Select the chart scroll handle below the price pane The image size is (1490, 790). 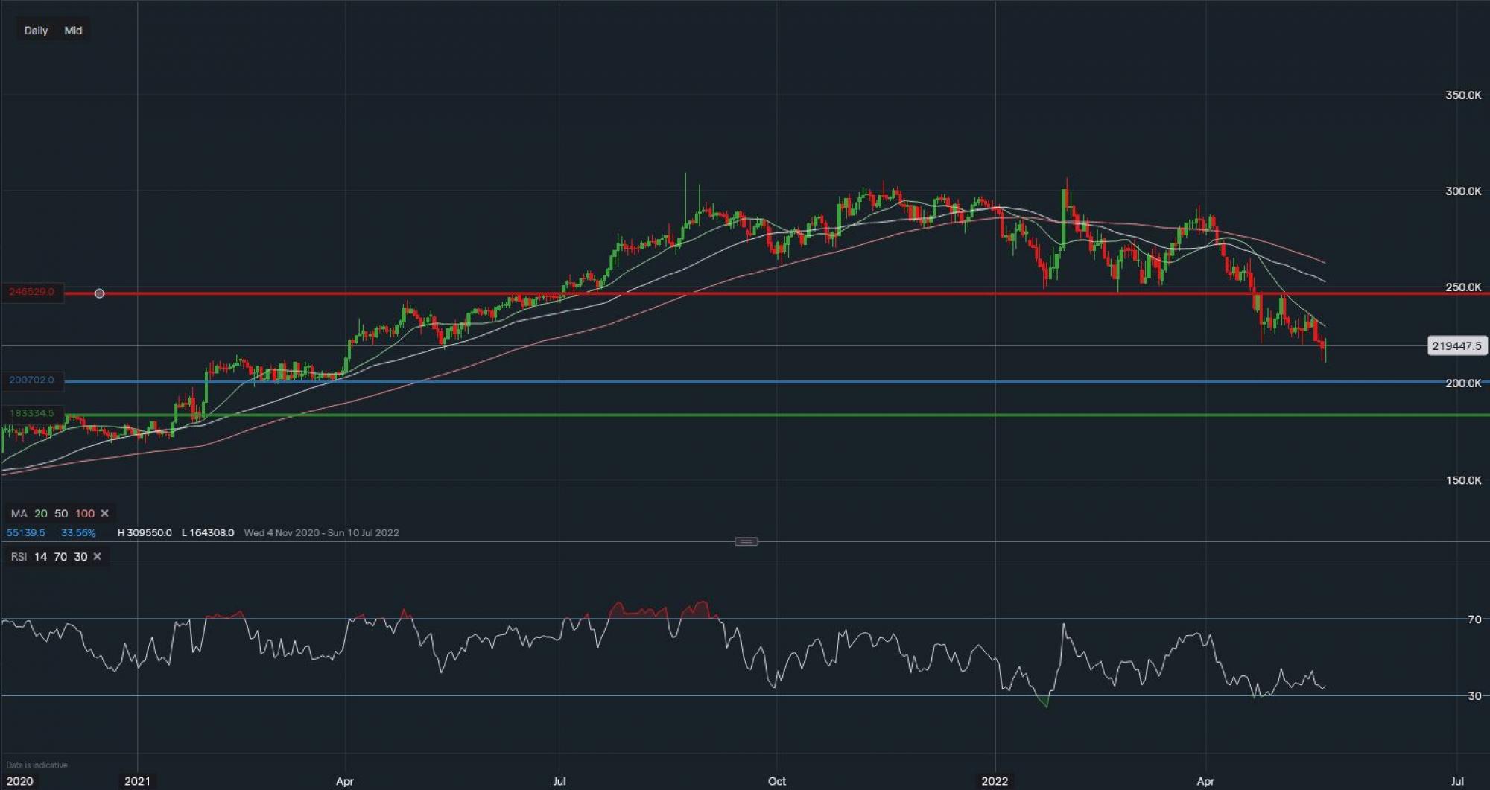pos(745,541)
